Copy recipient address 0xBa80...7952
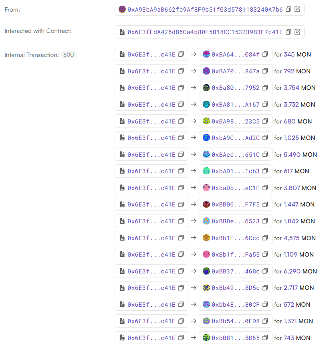Viewport: 335px width, 344px height. click(x=265, y=88)
